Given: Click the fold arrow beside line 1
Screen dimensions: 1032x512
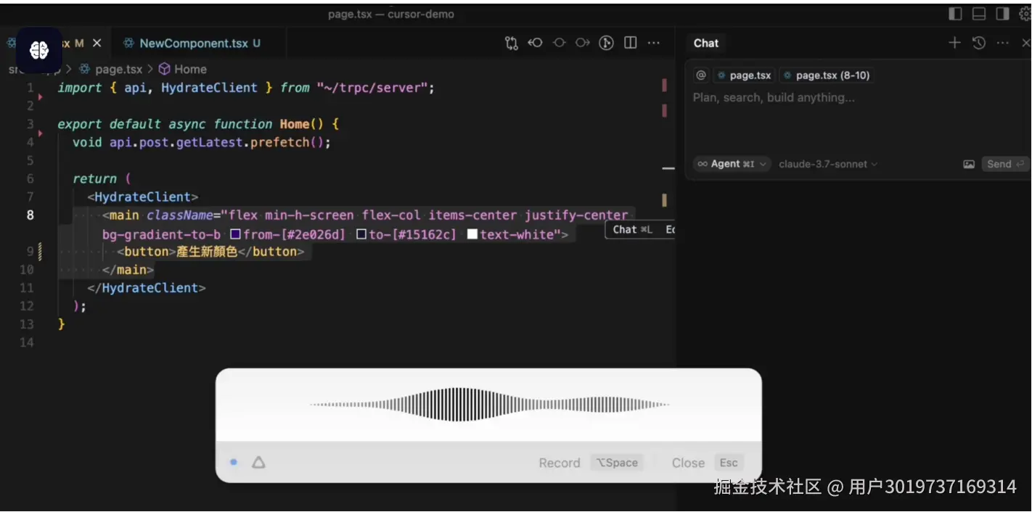Looking at the screenshot, I should pos(40,96).
